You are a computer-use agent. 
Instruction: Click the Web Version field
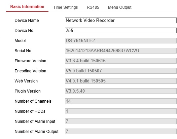(x=121, y=81)
